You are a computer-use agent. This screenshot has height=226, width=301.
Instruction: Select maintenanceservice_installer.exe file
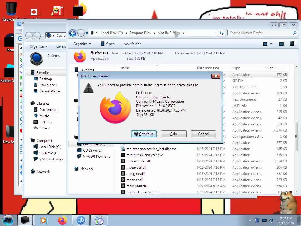pyautogui.click(x=151, y=149)
